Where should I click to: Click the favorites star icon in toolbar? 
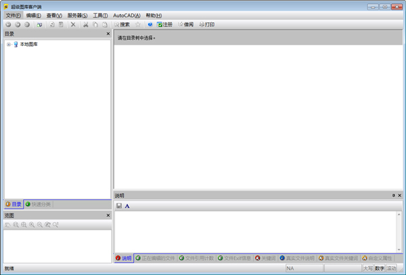point(138,24)
